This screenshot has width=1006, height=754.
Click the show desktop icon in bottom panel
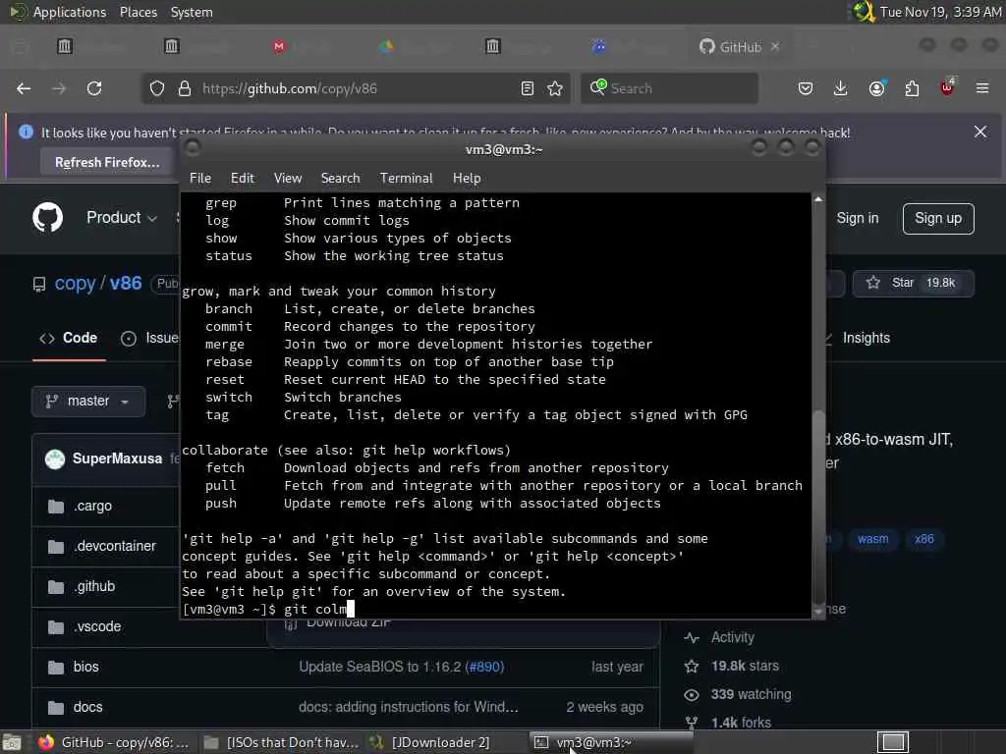click(x=12, y=742)
